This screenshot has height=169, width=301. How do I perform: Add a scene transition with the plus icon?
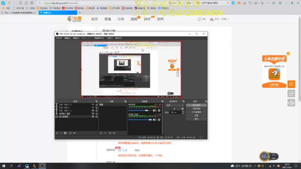pos(174,109)
